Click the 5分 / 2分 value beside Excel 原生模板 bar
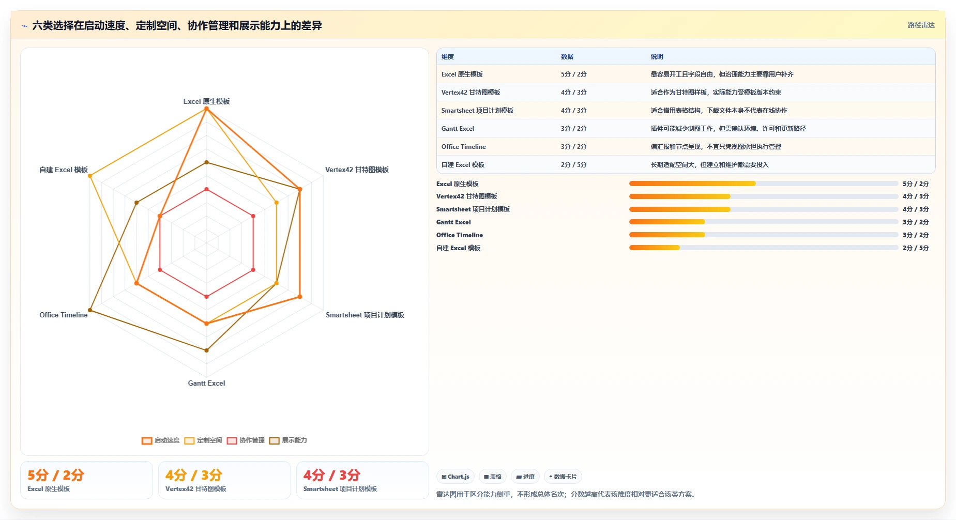Image resolution: width=956 pixels, height=520 pixels. coord(916,183)
